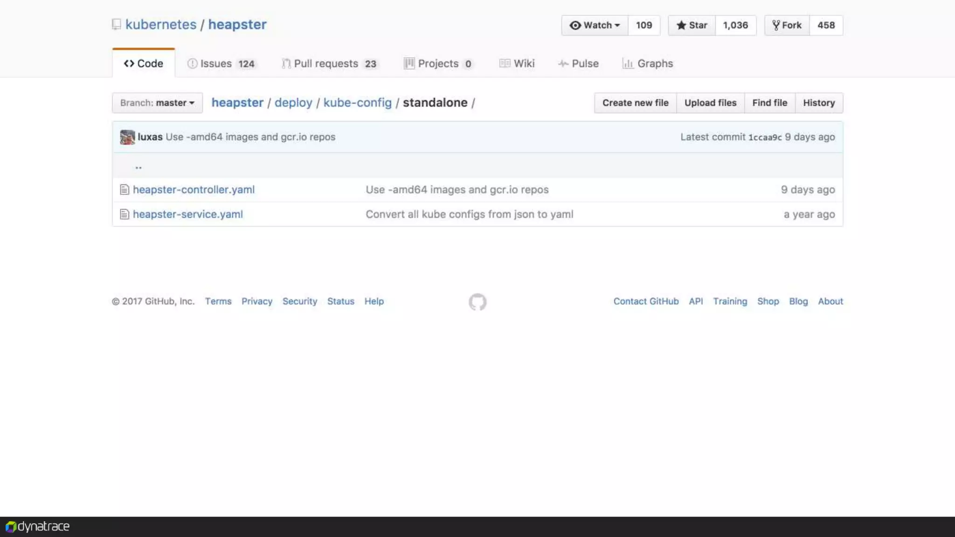Open the Watch dropdown
This screenshot has width=955, height=537.
[595, 25]
